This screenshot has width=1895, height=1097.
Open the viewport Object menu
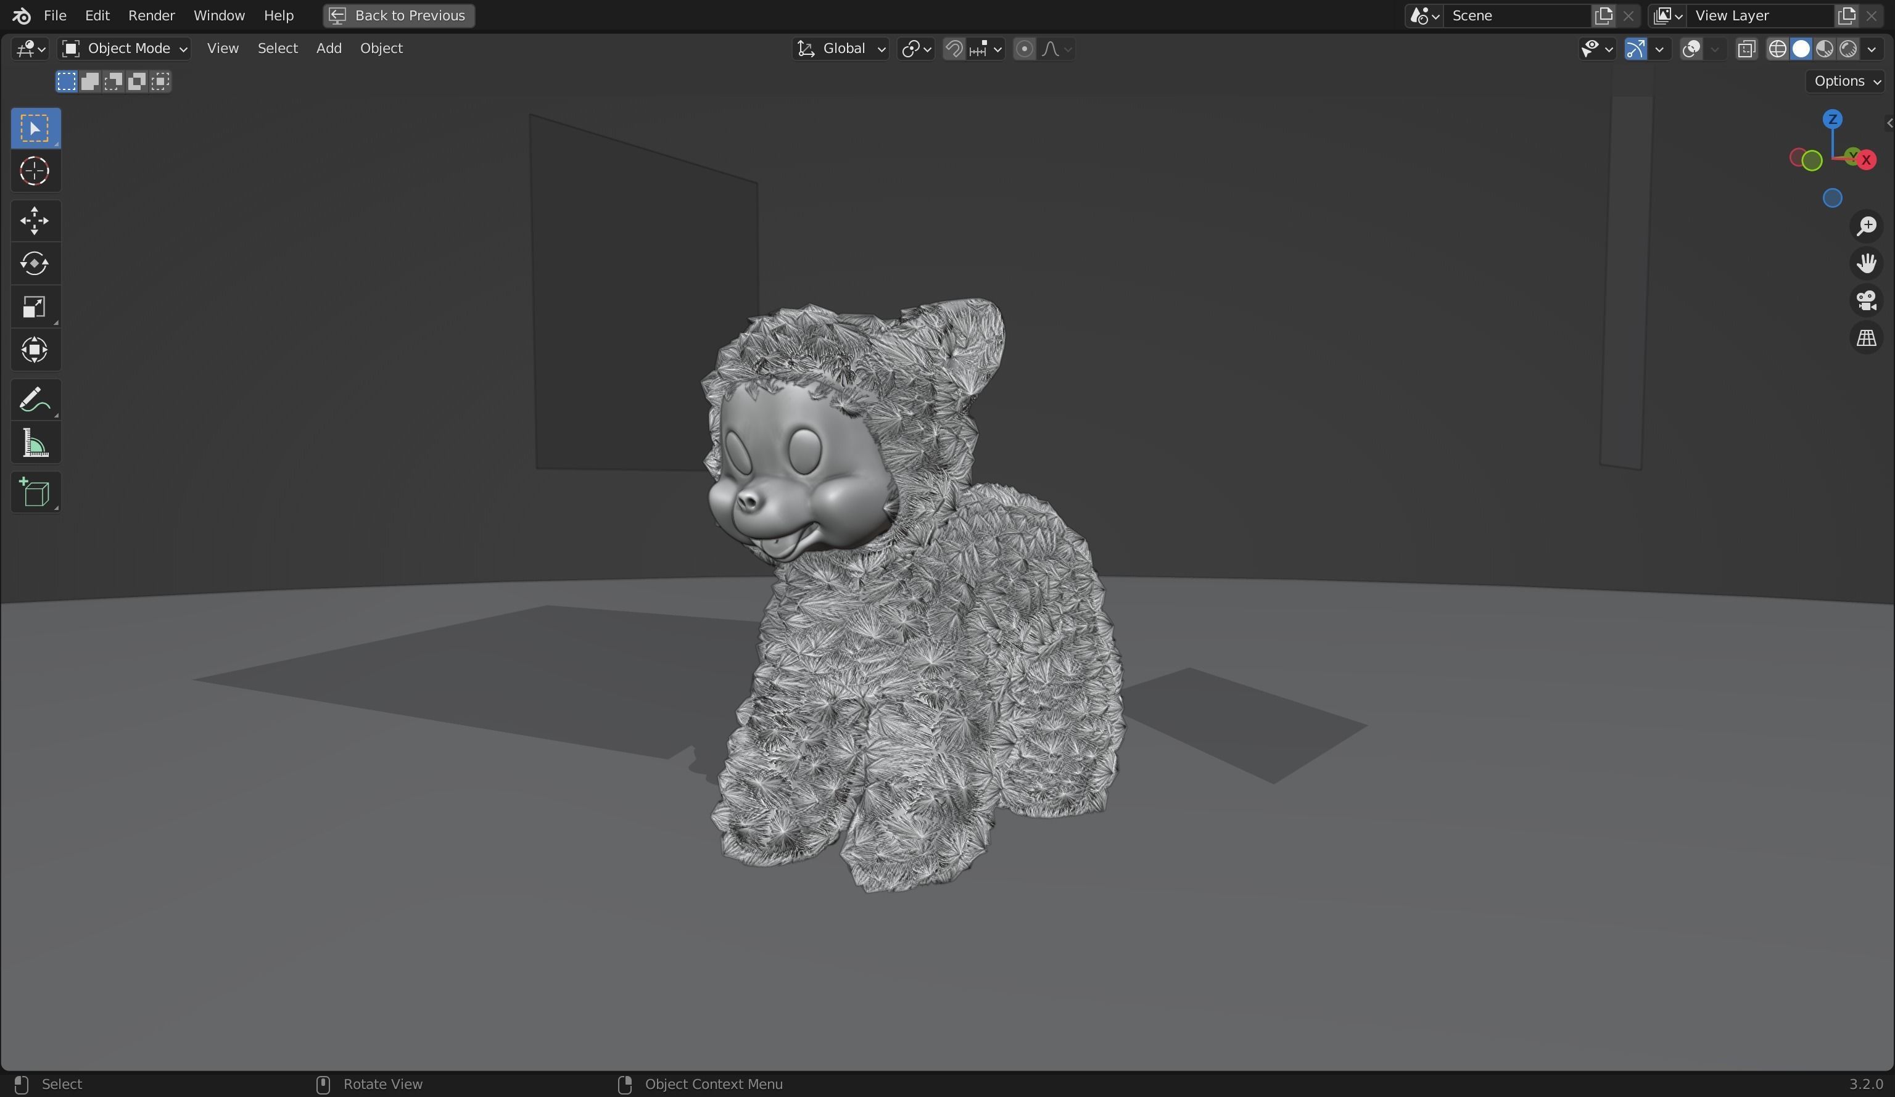[x=381, y=48]
